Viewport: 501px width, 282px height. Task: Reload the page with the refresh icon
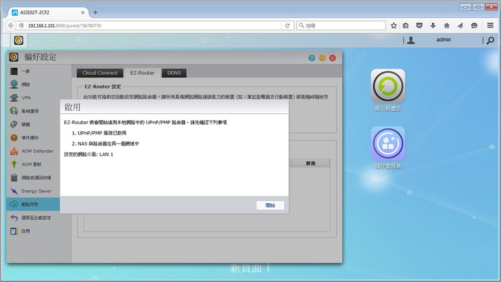tap(287, 25)
